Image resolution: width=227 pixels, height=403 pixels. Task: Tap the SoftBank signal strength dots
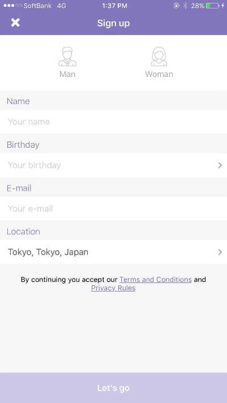(x=12, y=6)
